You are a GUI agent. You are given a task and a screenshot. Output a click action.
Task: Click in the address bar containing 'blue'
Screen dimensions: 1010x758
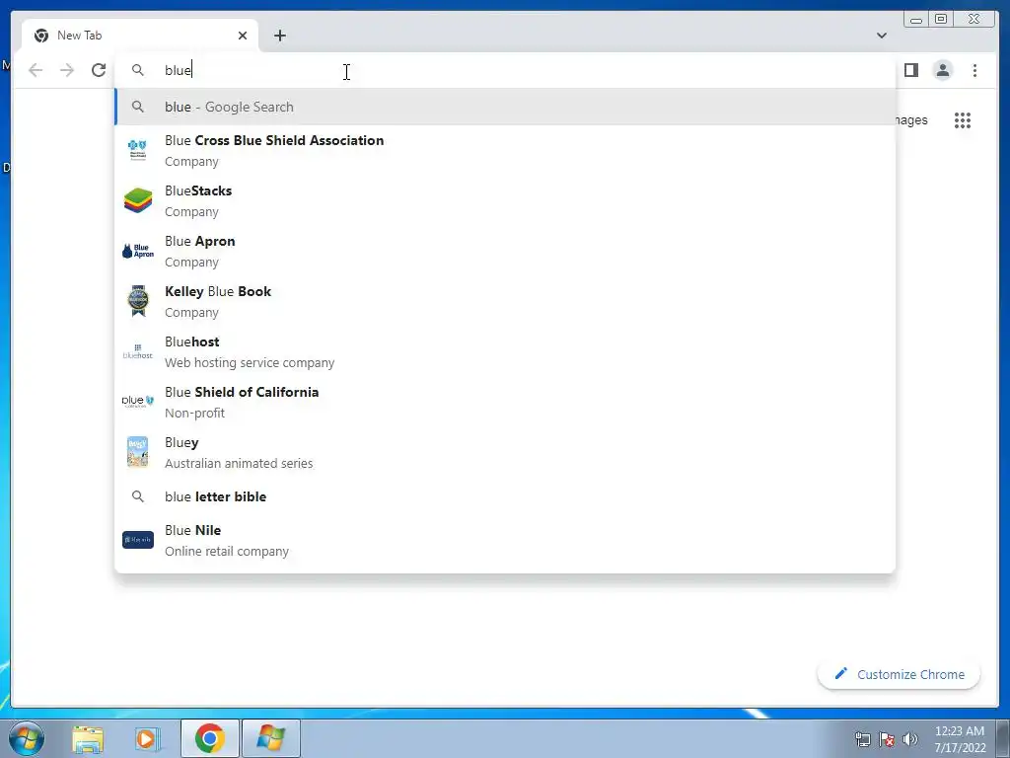[505, 70]
